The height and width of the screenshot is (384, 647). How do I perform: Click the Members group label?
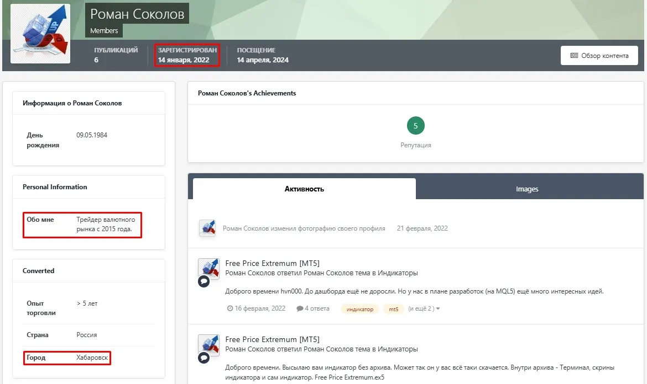tap(104, 30)
